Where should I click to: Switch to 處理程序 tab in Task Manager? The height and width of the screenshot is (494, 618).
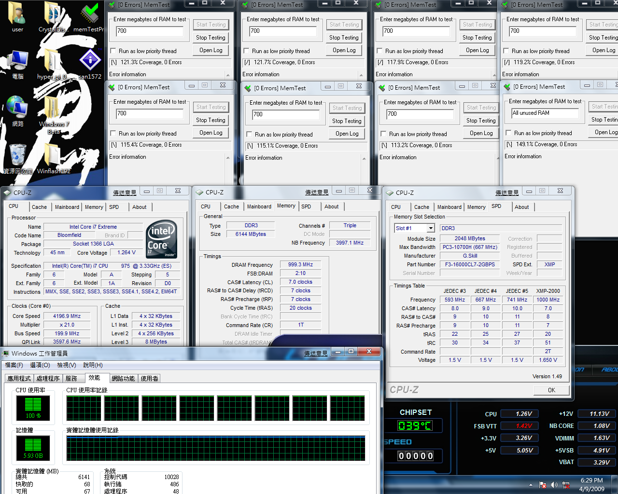pos(48,379)
